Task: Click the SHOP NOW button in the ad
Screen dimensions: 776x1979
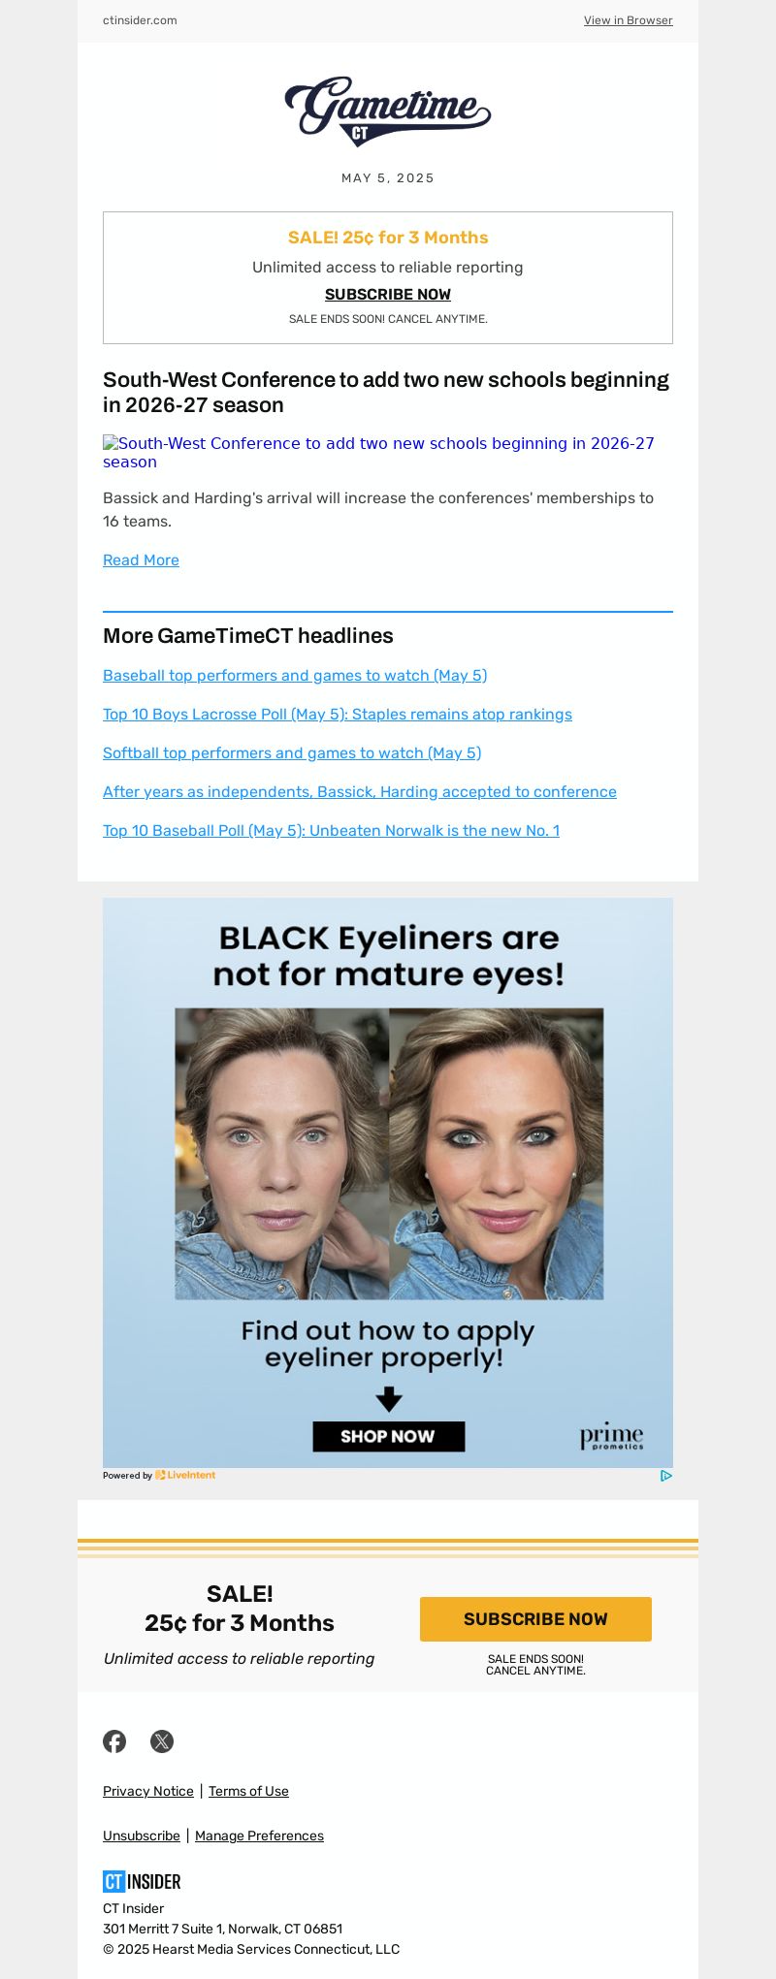Action: (388, 1436)
